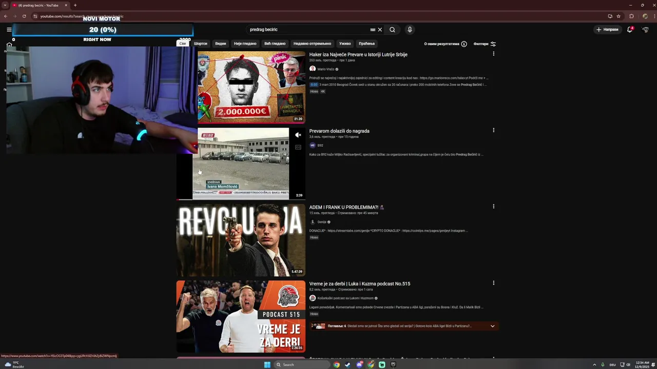Open the taskbar clock showing 12:34 AM
The width and height of the screenshot is (657, 369).
[x=642, y=364]
